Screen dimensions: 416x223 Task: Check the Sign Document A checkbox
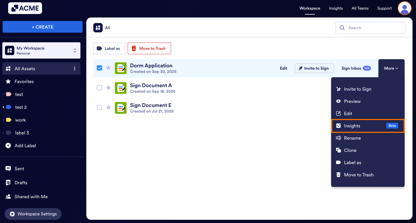[x=99, y=87]
